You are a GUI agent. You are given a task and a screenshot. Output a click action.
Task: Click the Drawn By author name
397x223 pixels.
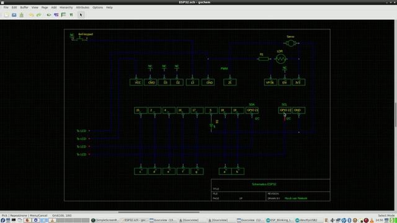pyautogui.click(x=296, y=198)
